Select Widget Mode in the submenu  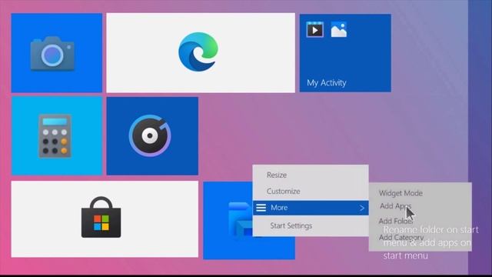point(401,193)
